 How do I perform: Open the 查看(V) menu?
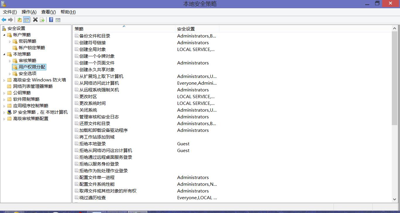pos(48,12)
